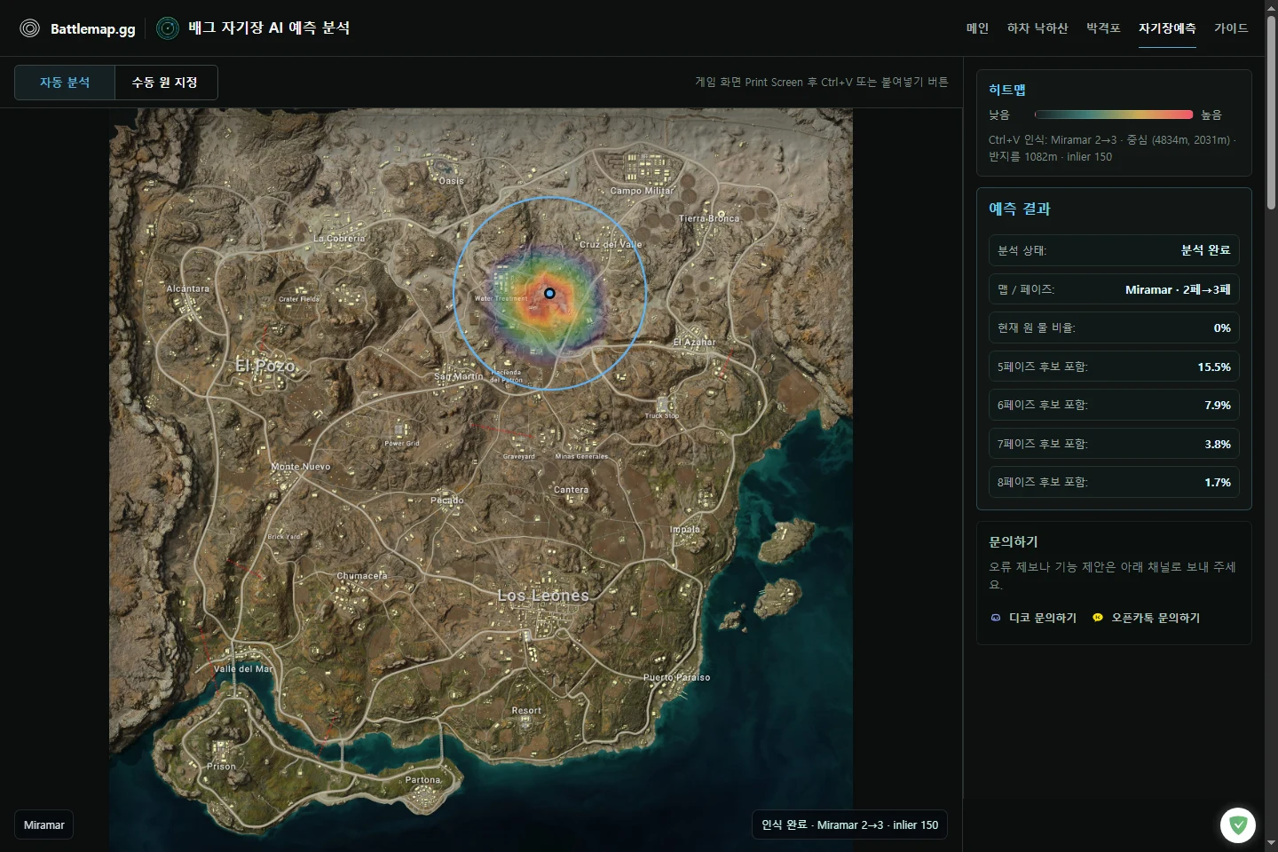
Task: Click the San Martin label on the map
Action: pos(459,376)
